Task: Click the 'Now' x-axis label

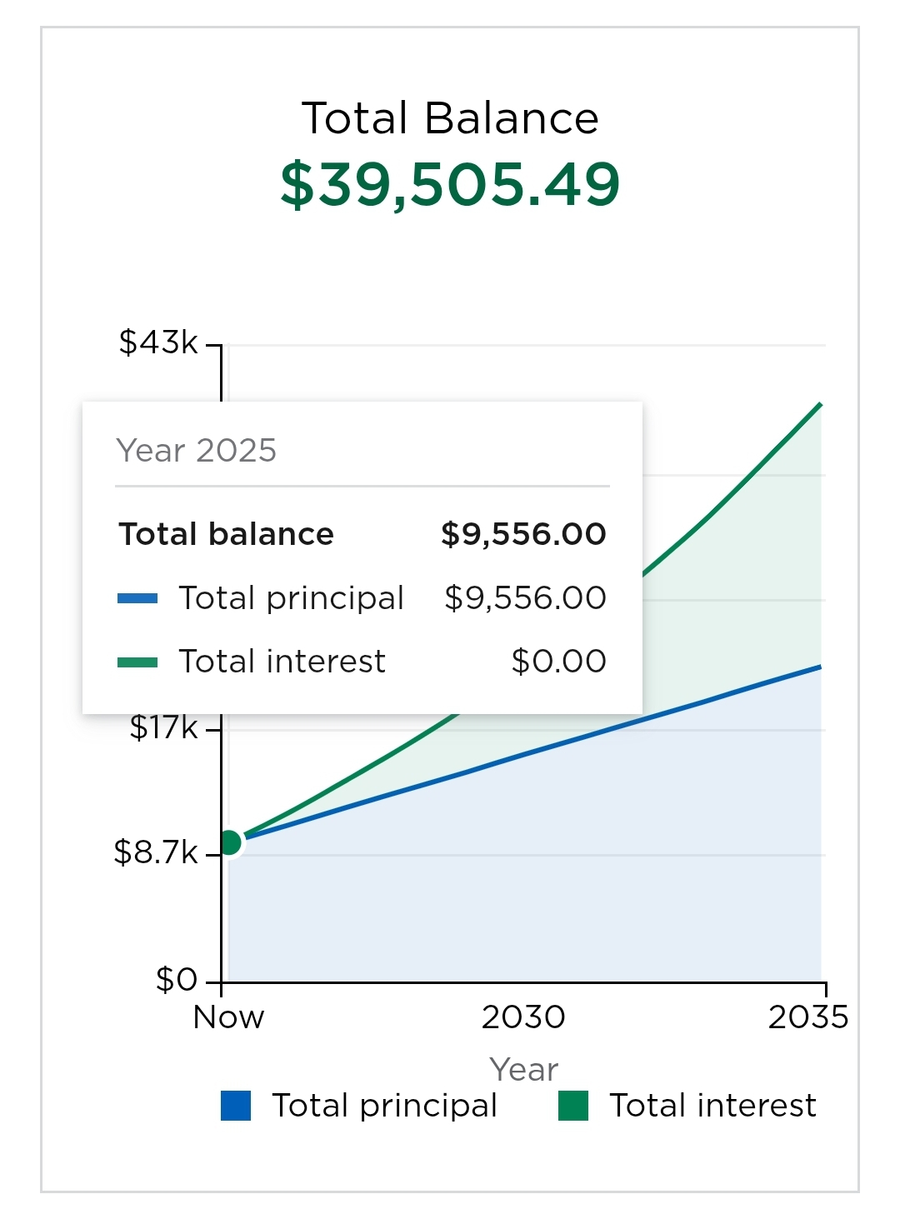Action: click(228, 1017)
